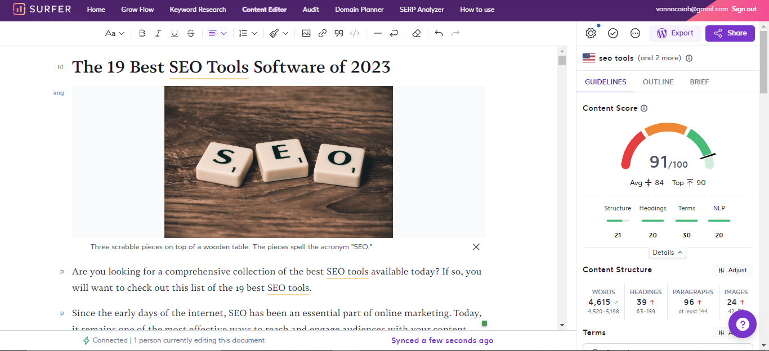Clear formatting with eraser icon

417,33
